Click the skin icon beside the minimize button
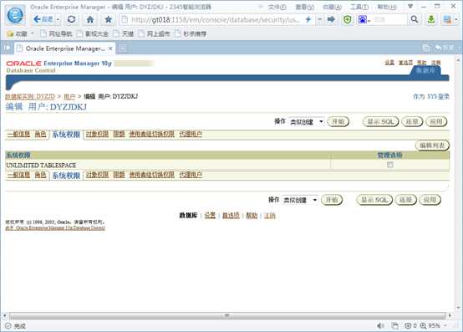 coord(410,6)
